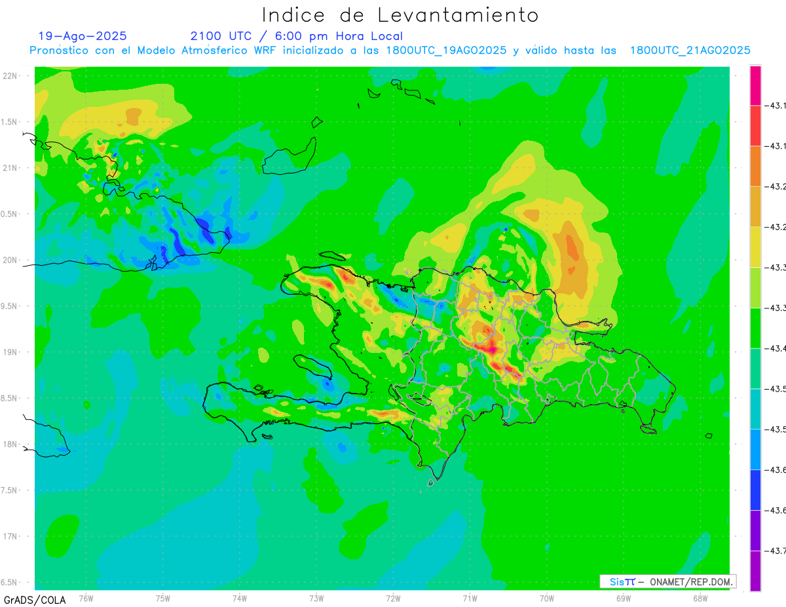The image size is (786, 607).
Task: Click the "70W" longitude label
Action: (547, 598)
